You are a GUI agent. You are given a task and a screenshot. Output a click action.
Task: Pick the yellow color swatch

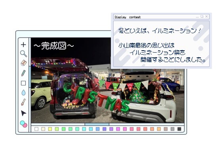[x=50, y=129]
